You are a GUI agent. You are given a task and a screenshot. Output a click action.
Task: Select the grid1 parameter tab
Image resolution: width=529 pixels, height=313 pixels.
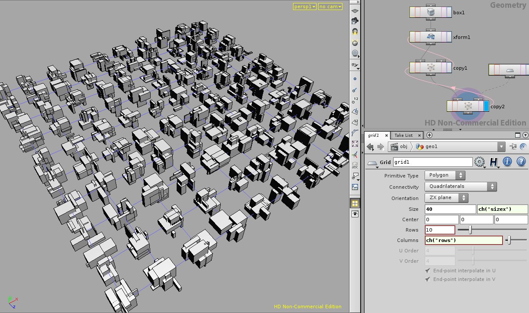coord(374,135)
